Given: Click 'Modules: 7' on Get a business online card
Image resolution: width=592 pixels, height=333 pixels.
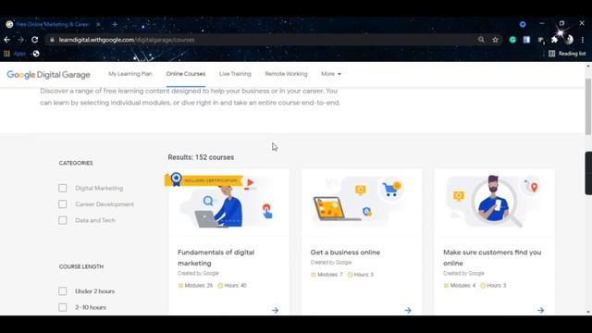Looking at the screenshot, I should [x=327, y=275].
